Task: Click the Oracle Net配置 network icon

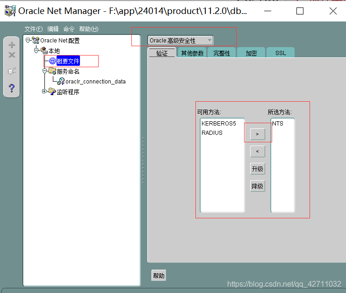Action: [x=36, y=40]
